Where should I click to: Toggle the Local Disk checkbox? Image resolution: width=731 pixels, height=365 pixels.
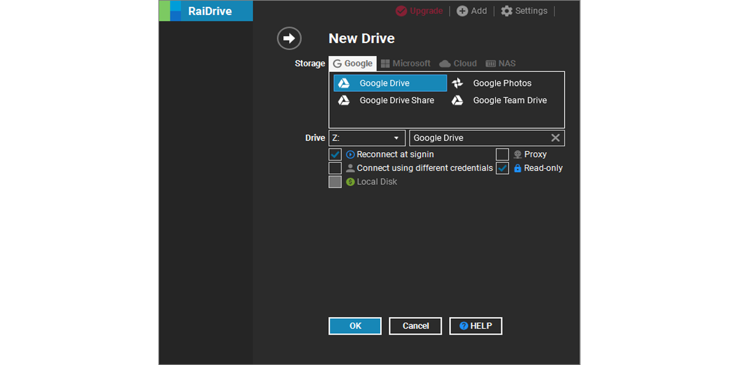335,181
